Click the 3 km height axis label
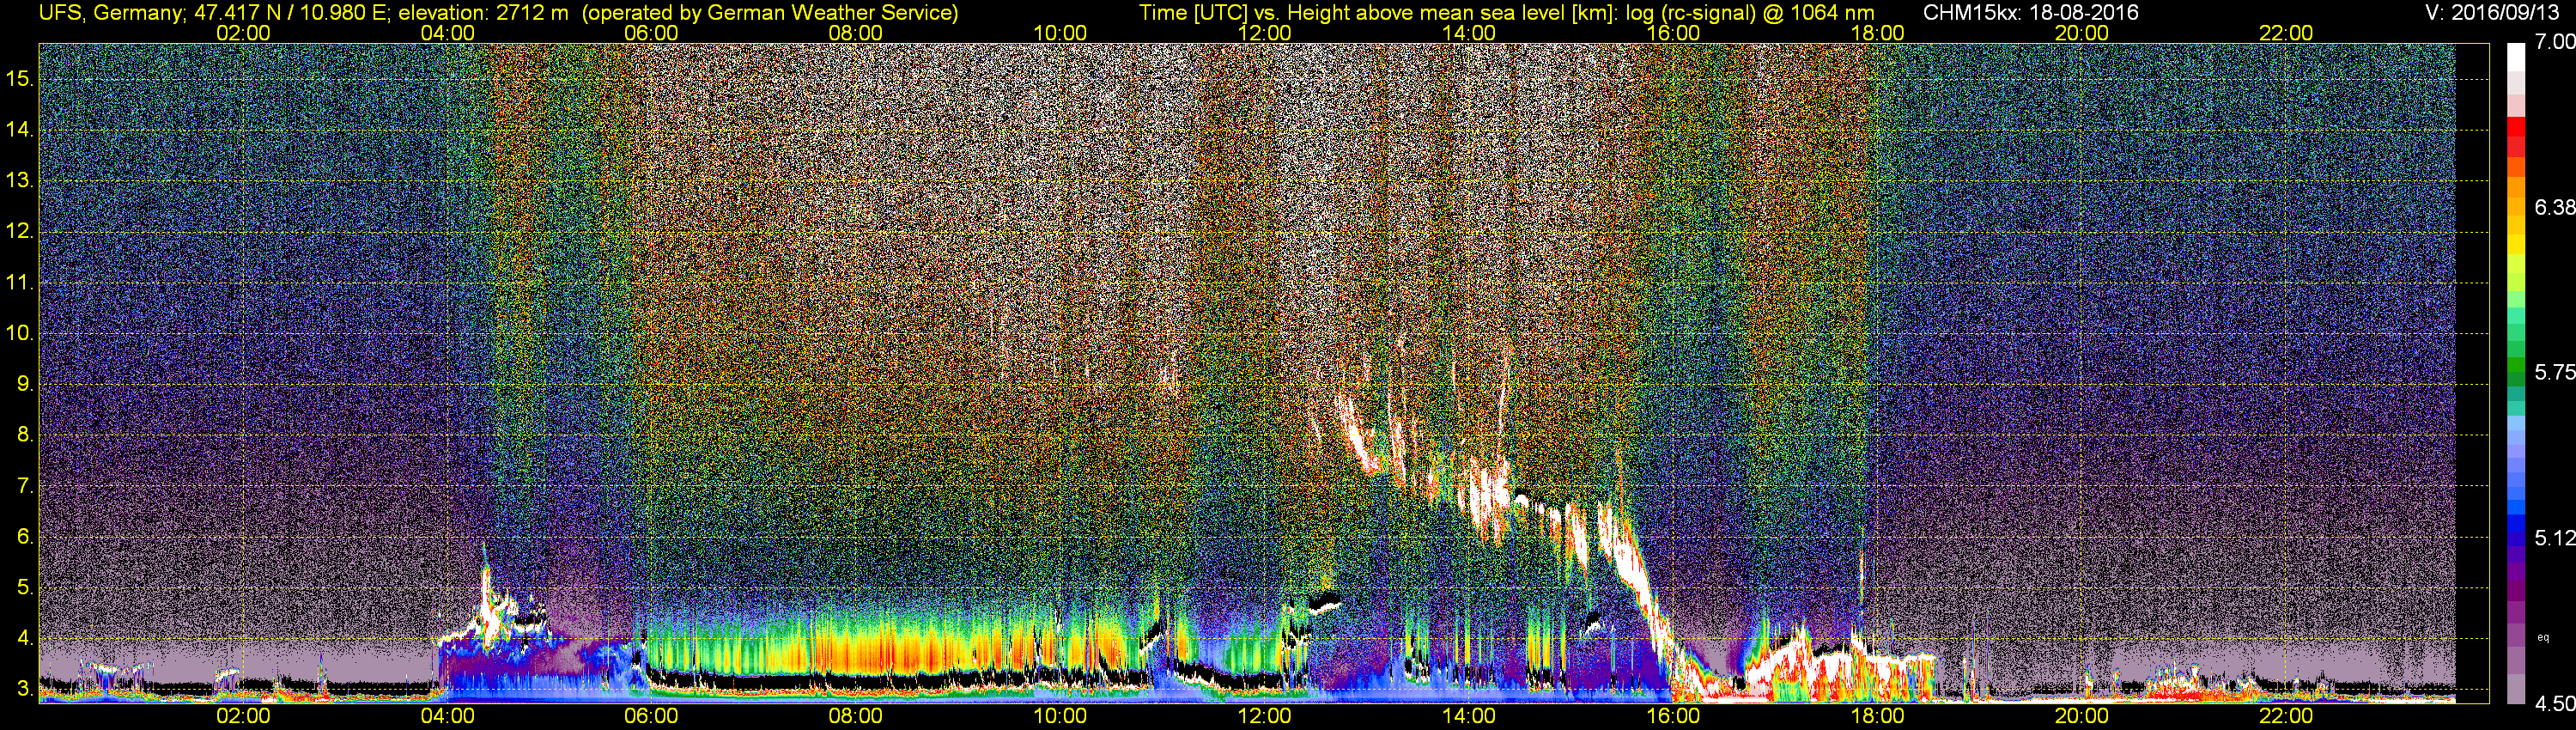Screen dimensions: 2576x730 25,689
